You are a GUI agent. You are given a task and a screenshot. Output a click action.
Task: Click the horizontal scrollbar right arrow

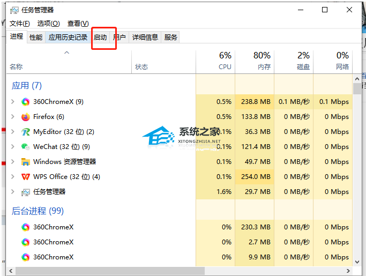(348, 271)
